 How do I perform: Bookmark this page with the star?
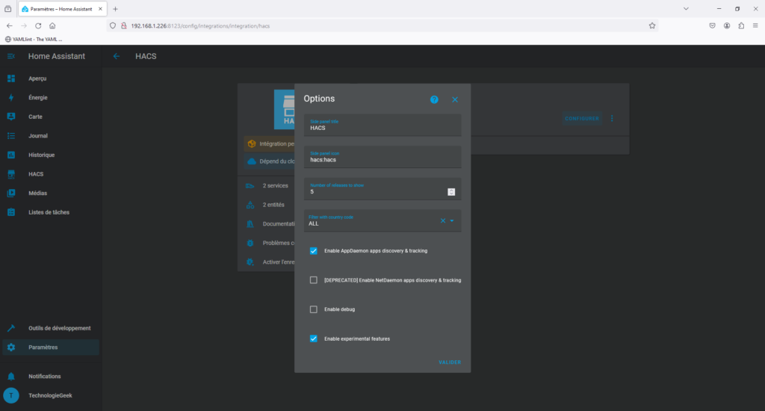[651, 26]
